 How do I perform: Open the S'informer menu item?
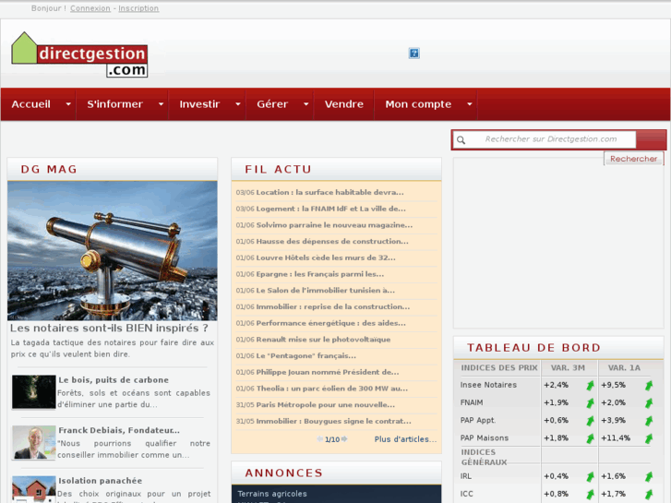(x=114, y=104)
